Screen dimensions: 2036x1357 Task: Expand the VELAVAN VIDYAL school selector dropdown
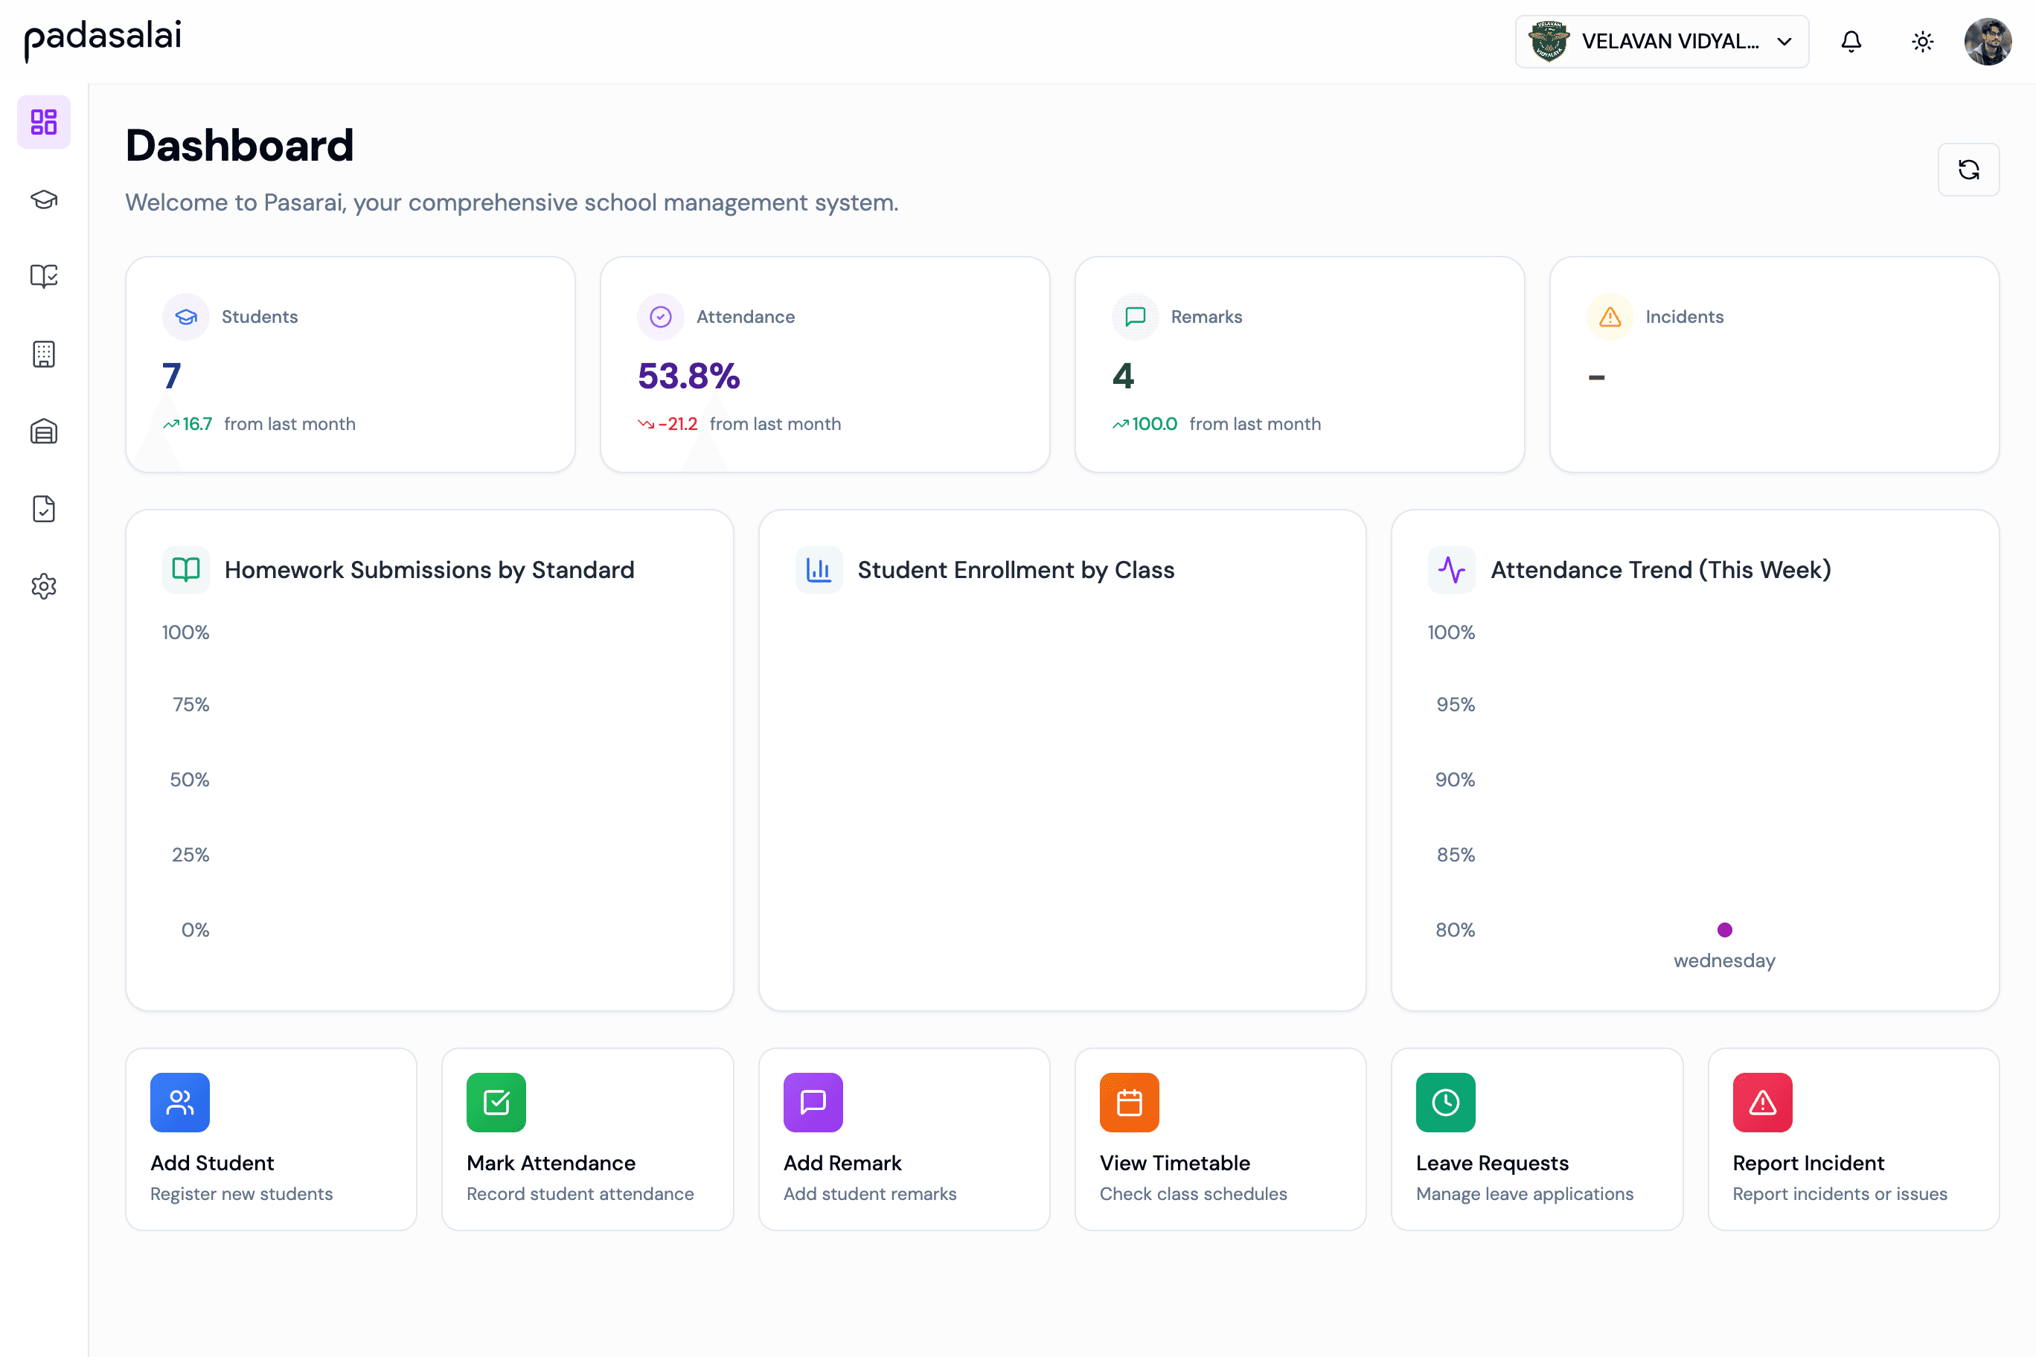point(1660,41)
